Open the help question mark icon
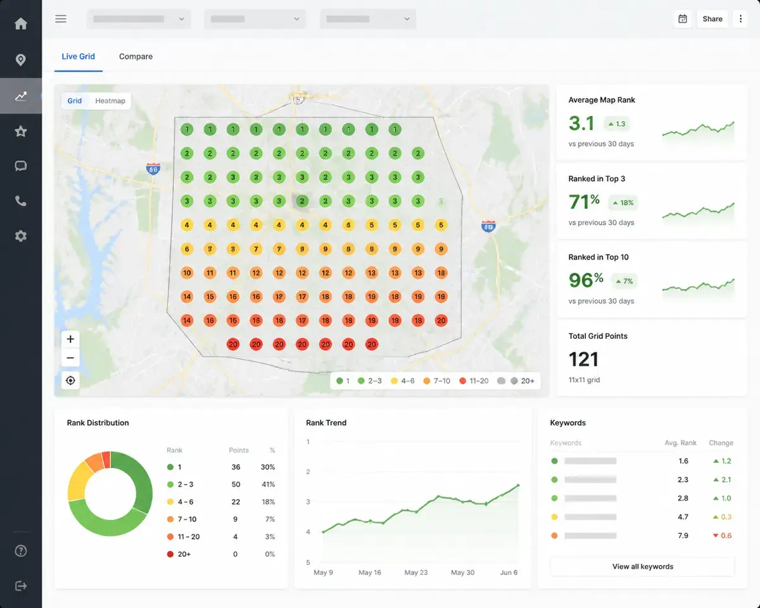The height and width of the screenshot is (608, 760). click(x=21, y=551)
